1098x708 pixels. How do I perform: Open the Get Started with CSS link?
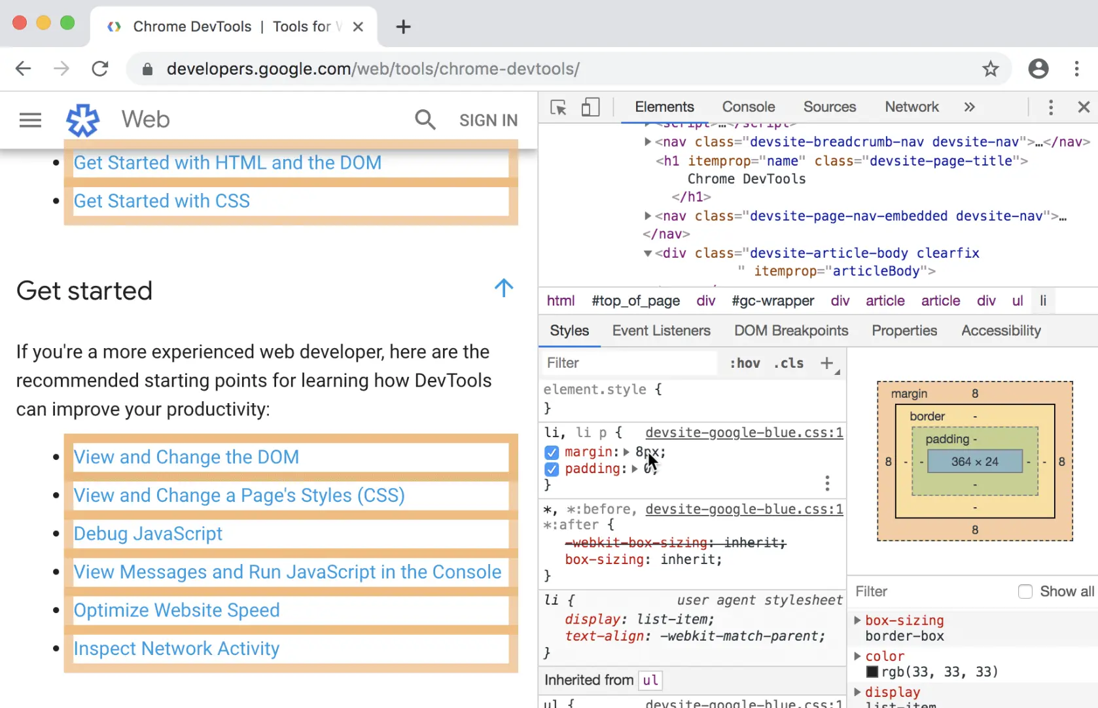[162, 201]
